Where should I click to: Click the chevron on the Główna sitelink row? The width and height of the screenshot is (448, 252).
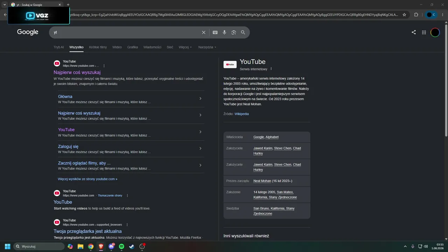(200, 99)
